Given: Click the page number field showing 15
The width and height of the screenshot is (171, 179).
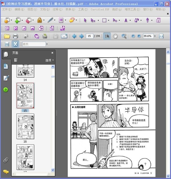Looking at the screenshot, I should pyautogui.click(x=89, y=36).
